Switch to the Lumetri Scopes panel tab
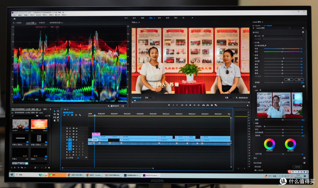 pos(31,23)
